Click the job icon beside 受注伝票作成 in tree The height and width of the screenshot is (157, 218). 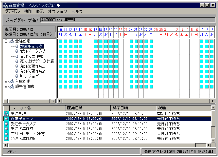click(x=17, y=56)
